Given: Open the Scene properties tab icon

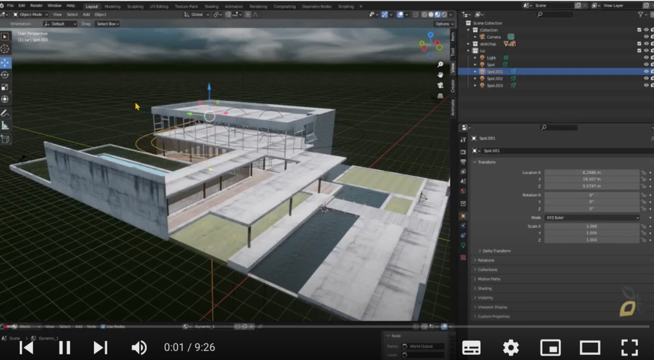Looking at the screenshot, I should (x=463, y=181).
